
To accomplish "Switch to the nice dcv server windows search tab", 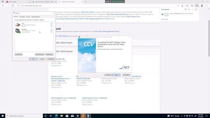I will (44, 2).
